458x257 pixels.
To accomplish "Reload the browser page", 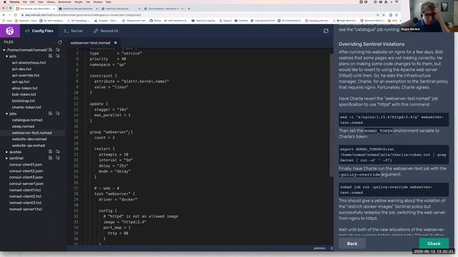I will coord(15,15).
